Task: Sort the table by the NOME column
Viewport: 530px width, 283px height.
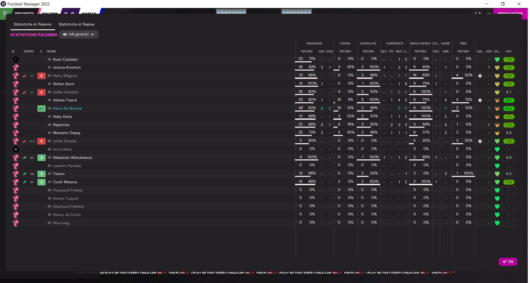Action: coord(51,51)
